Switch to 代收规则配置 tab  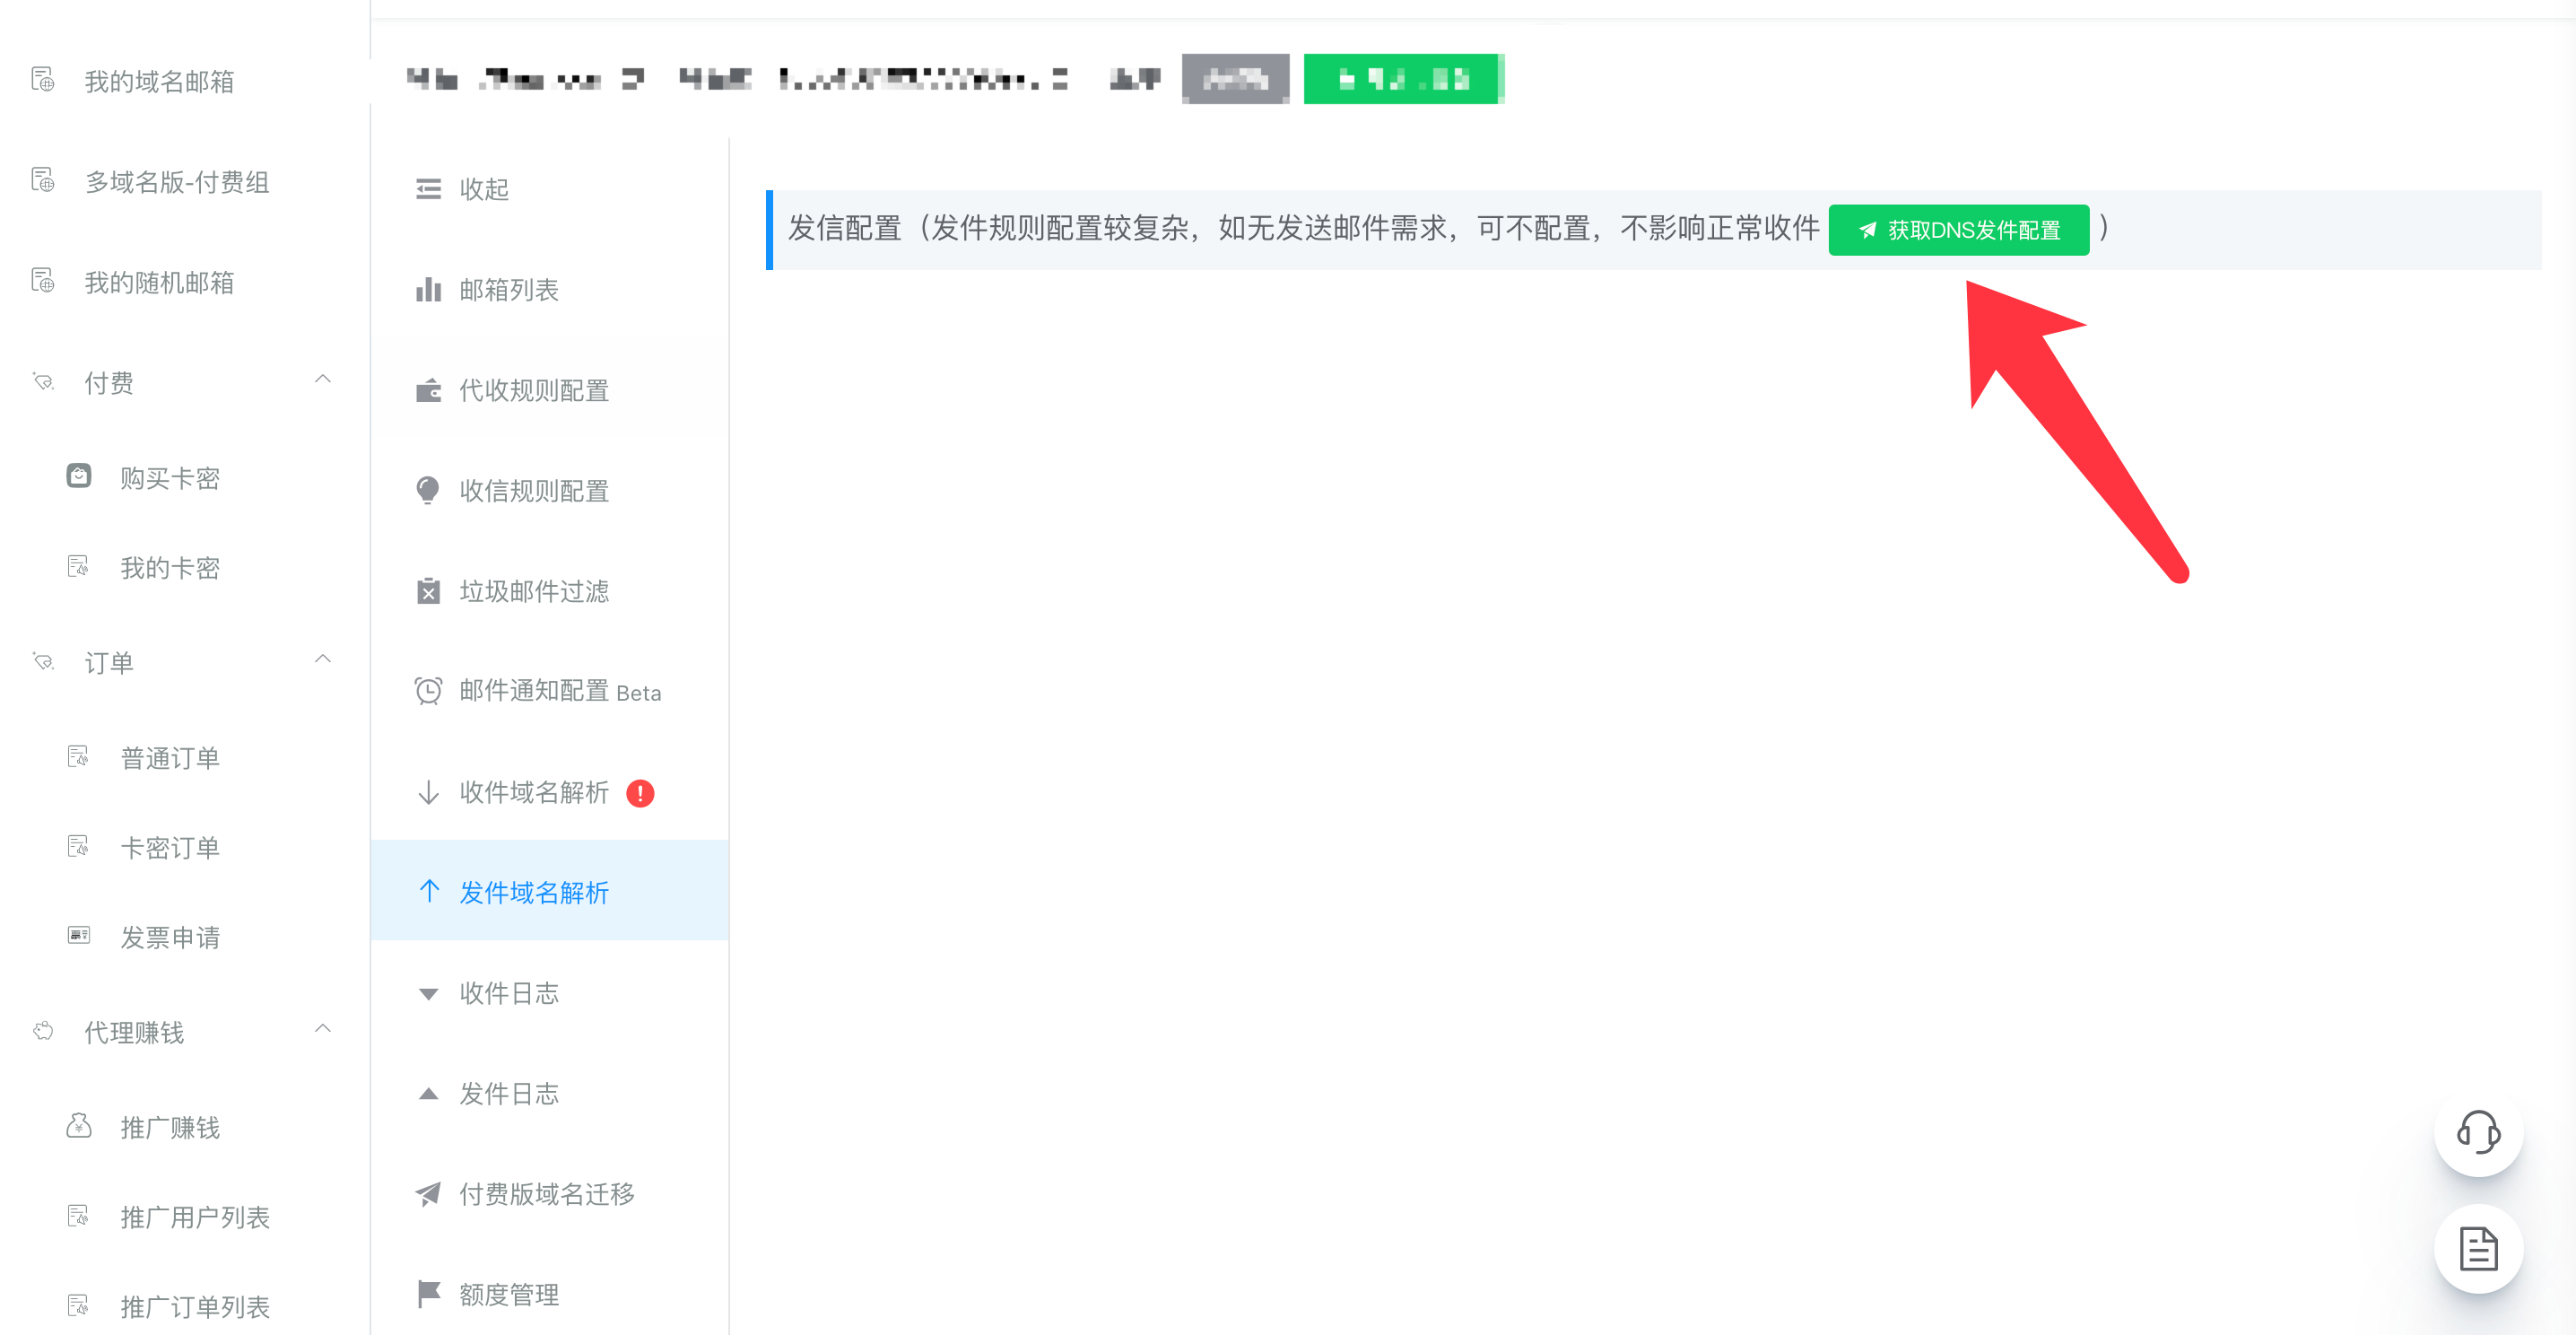[x=550, y=390]
